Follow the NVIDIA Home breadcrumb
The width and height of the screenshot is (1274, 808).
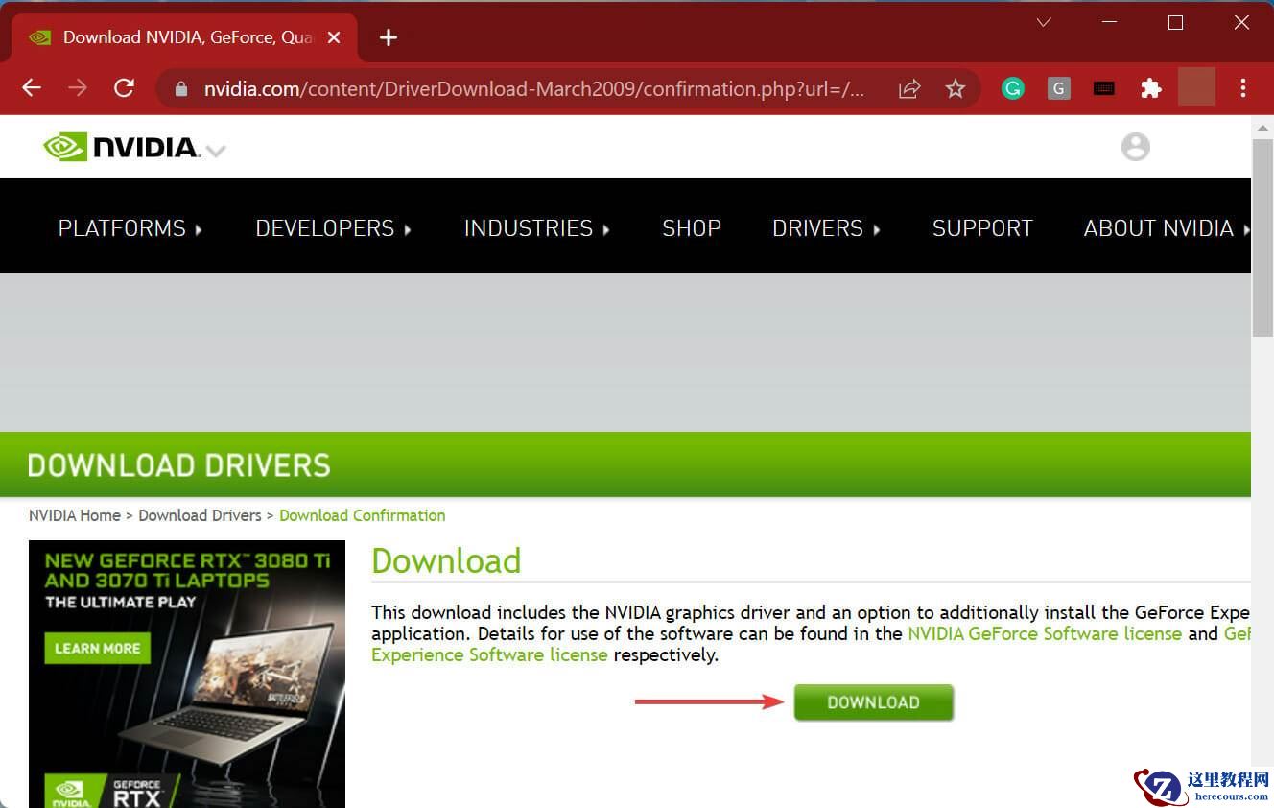pos(75,515)
